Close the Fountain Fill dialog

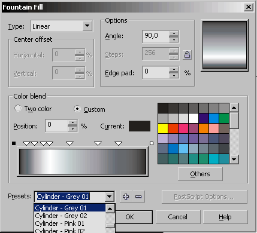click(249, 7)
